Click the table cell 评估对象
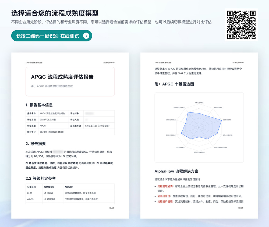The height and width of the screenshot is (227, 269). click(76, 113)
